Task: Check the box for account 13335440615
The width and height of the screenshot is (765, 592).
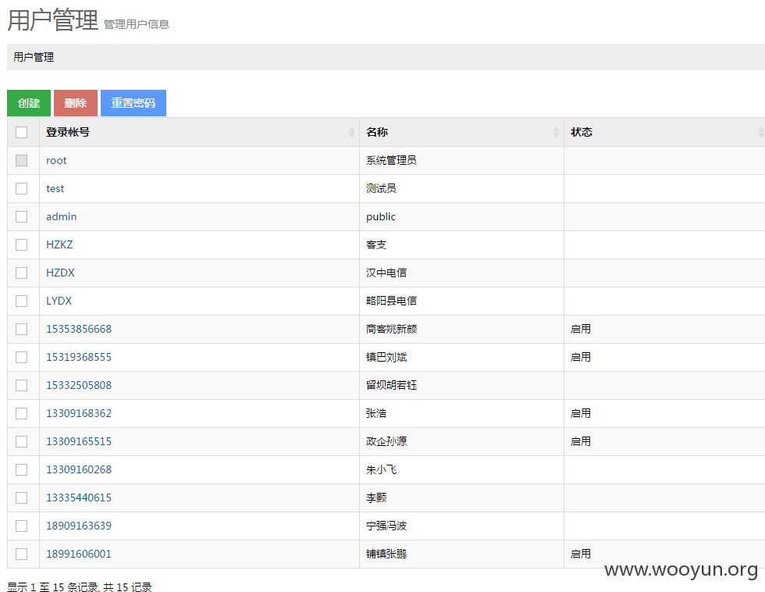Action: coord(22,497)
